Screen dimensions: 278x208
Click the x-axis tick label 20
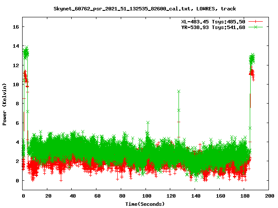click(48, 196)
